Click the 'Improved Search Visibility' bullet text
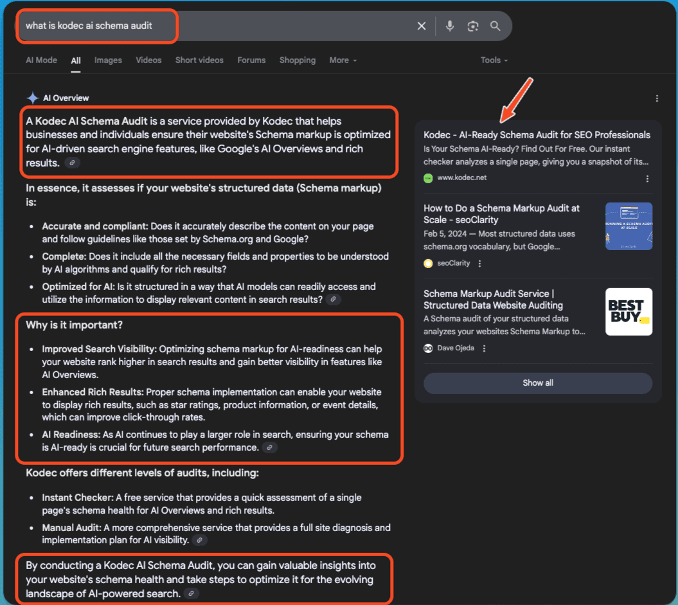 tap(212, 362)
